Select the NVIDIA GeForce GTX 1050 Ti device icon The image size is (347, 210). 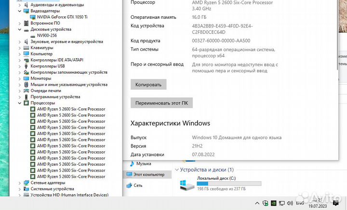(x=33, y=17)
